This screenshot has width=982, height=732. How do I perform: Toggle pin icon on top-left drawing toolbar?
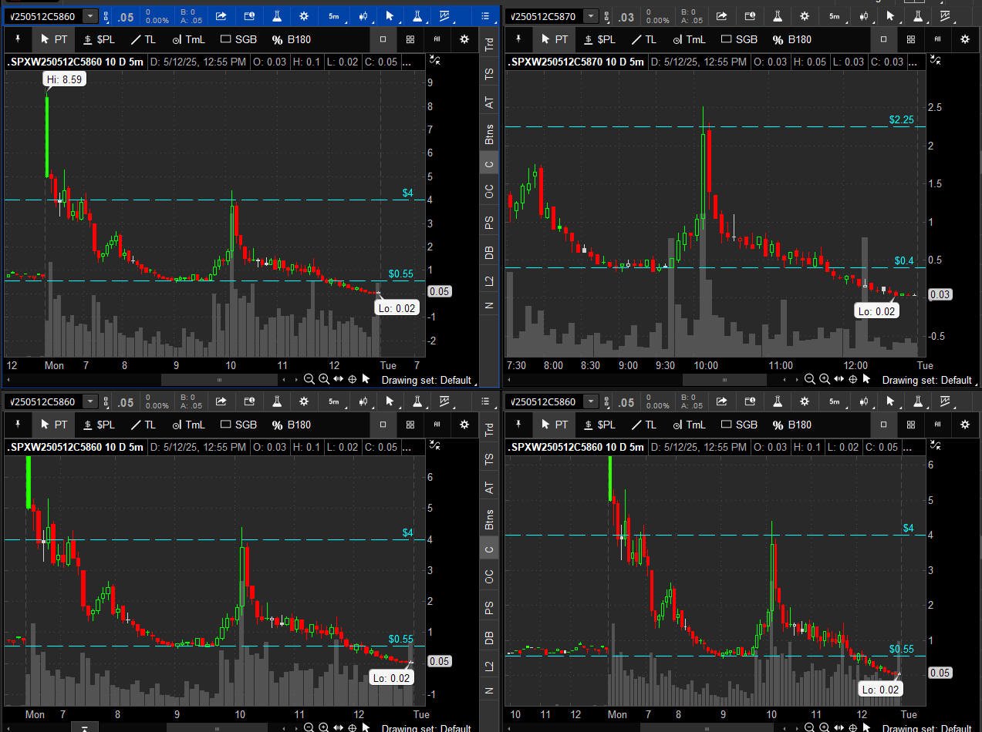(19, 39)
